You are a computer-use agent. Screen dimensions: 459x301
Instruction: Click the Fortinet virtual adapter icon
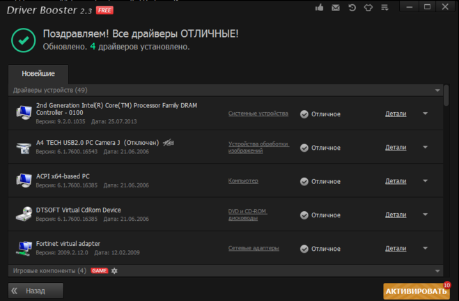[x=24, y=248]
